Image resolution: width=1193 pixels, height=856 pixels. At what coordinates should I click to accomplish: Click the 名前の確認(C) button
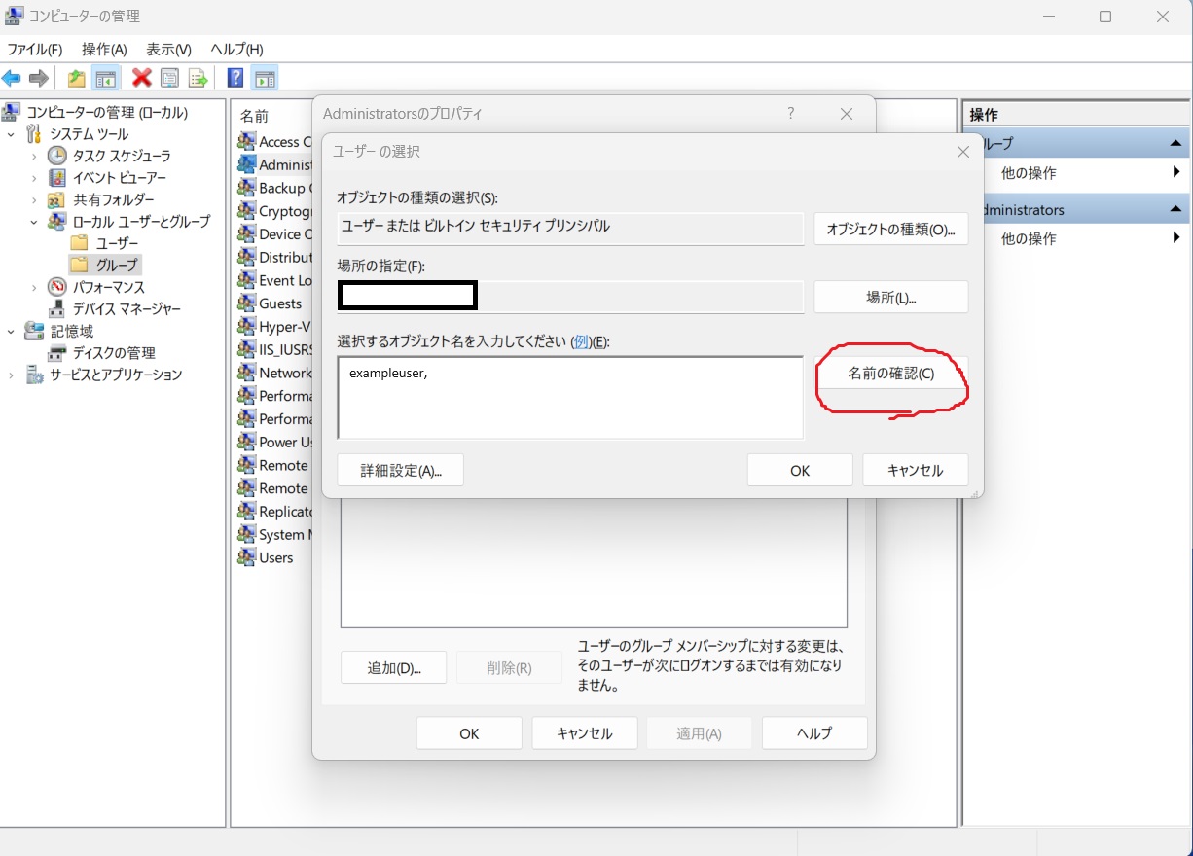click(890, 374)
